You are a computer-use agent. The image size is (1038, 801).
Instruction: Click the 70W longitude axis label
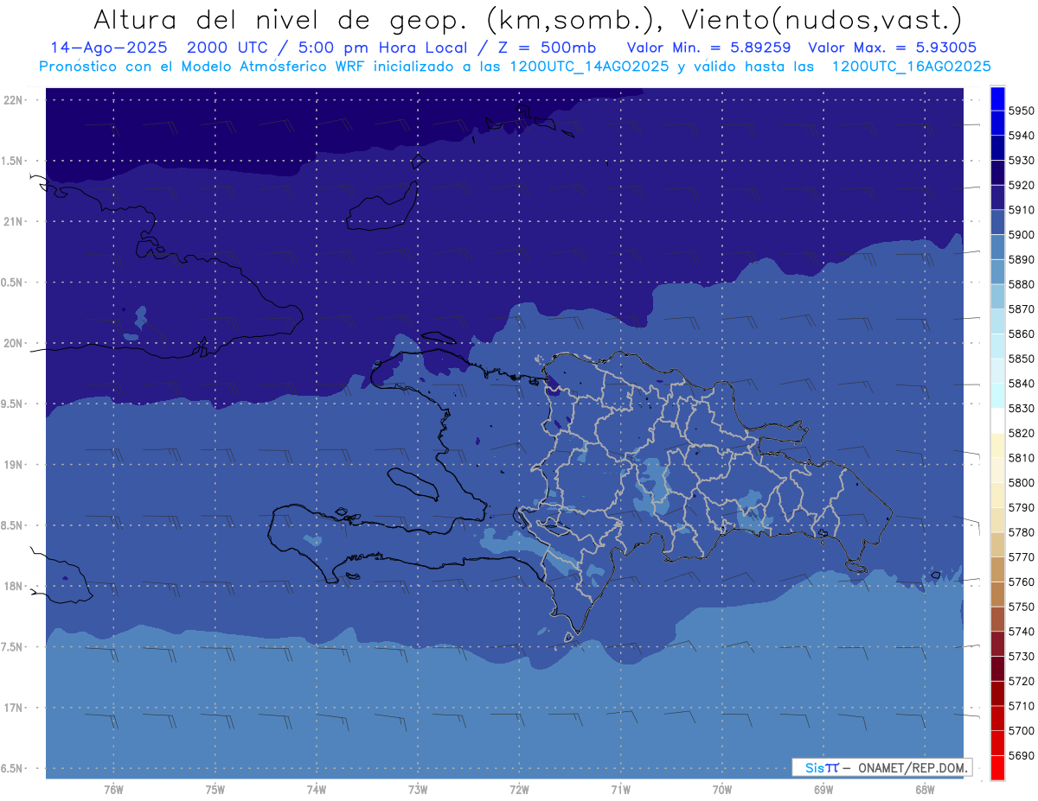(722, 790)
